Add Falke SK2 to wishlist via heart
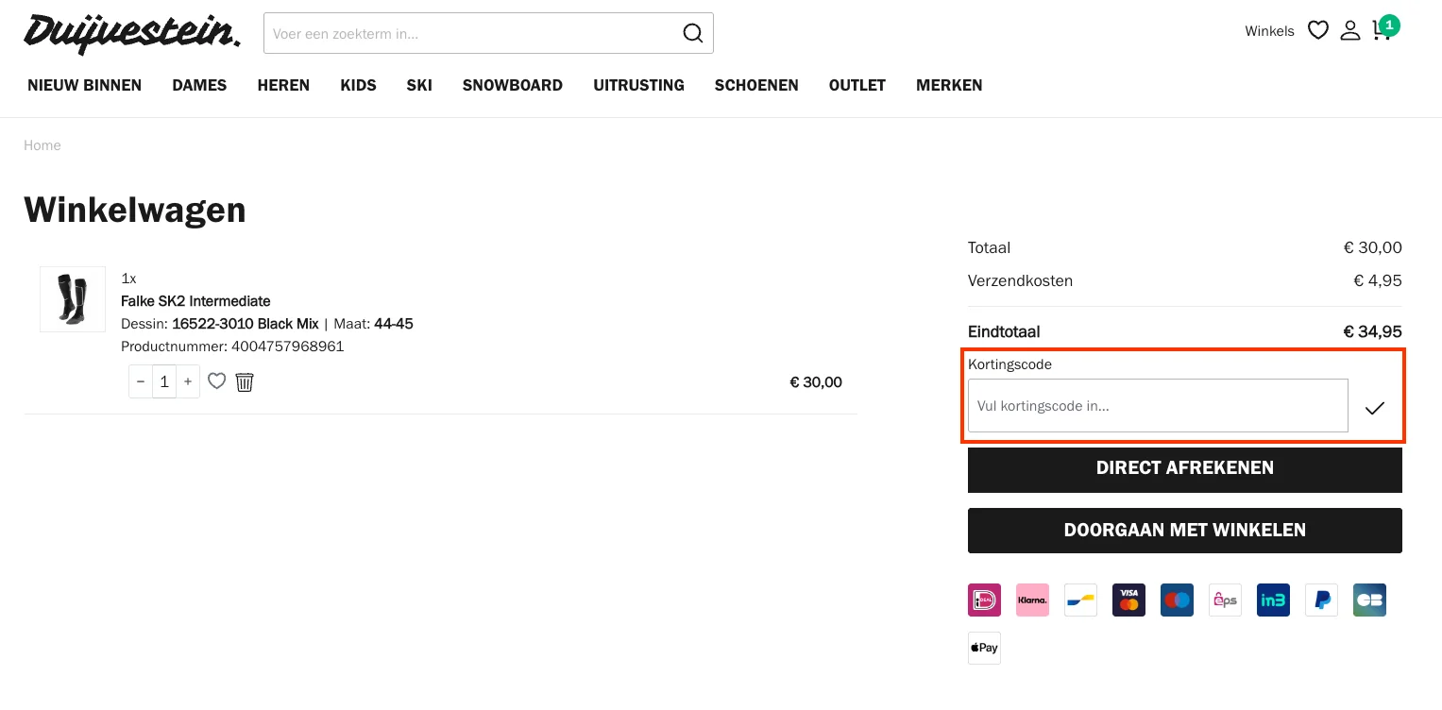Image resolution: width=1442 pixels, height=710 pixels. coord(217,381)
